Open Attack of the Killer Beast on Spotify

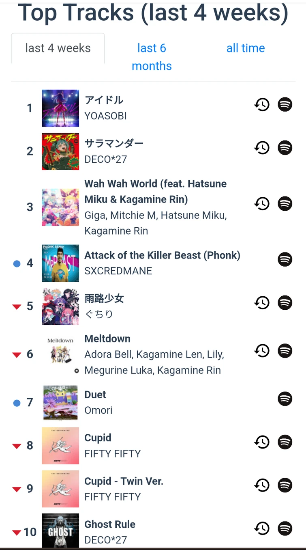pyautogui.click(x=285, y=259)
